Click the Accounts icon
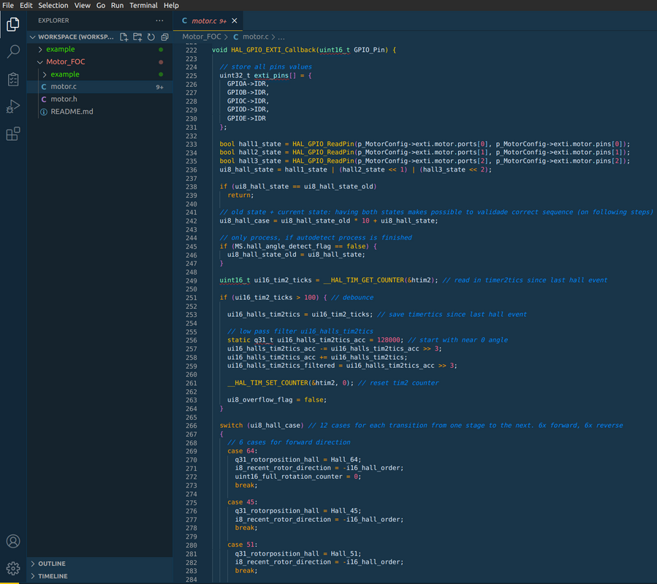This screenshot has width=657, height=584. [x=13, y=542]
